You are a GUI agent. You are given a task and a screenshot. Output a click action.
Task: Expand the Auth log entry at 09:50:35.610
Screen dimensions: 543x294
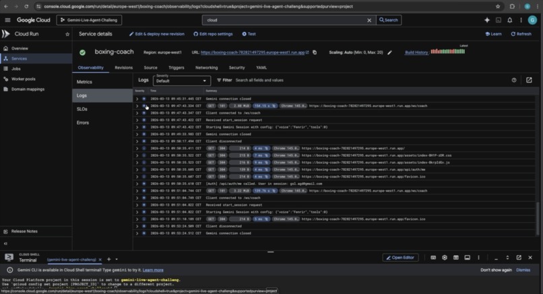(137, 184)
